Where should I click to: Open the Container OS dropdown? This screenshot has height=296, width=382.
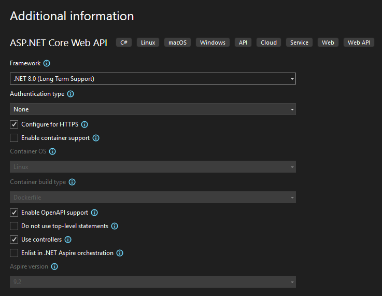pyautogui.click(x=152, y=167)
